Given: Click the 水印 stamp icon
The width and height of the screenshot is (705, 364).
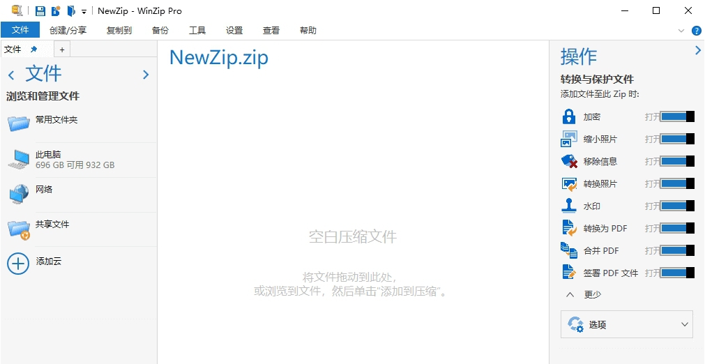Looking at the screenshot, I should pos(569,206).
